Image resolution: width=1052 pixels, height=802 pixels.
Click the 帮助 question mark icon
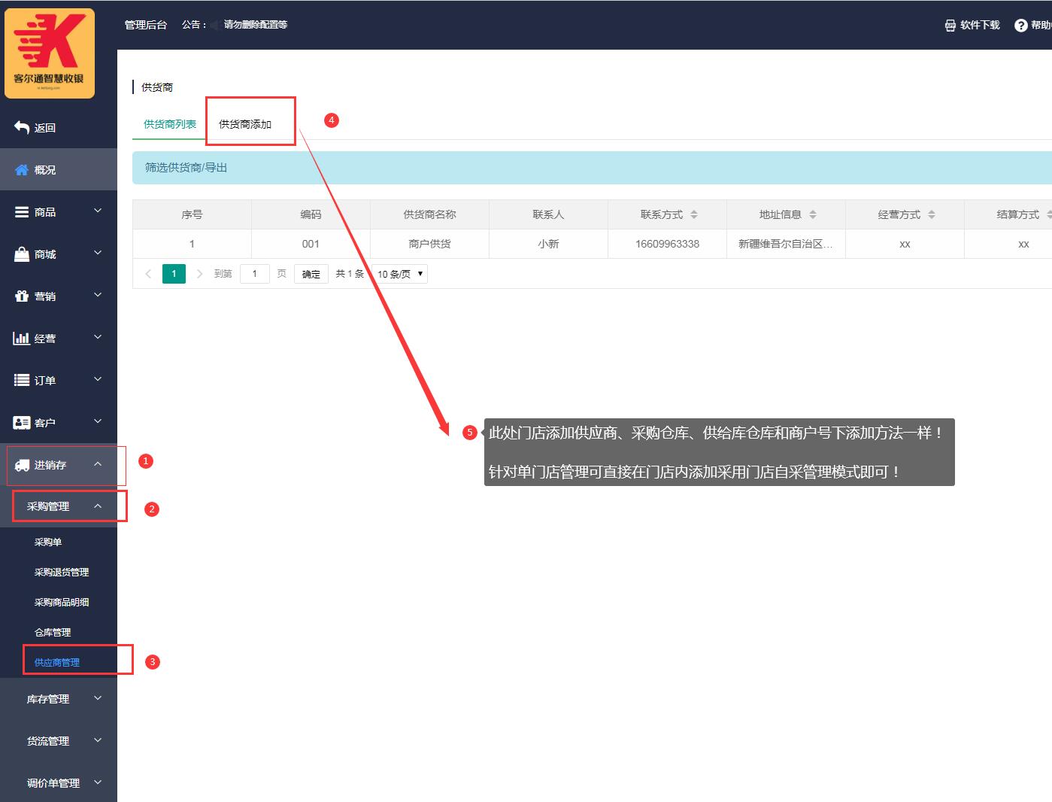[x=1020, y=26]
